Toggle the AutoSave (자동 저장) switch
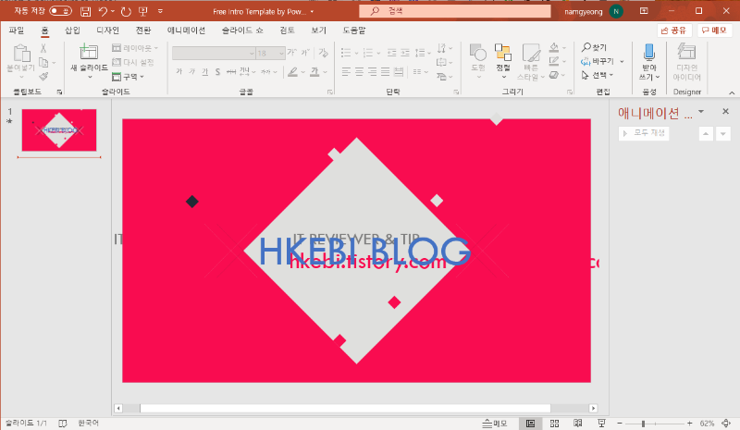Image resolution: width=740 pixels, height=430 pixels. (x=60, y=12)
